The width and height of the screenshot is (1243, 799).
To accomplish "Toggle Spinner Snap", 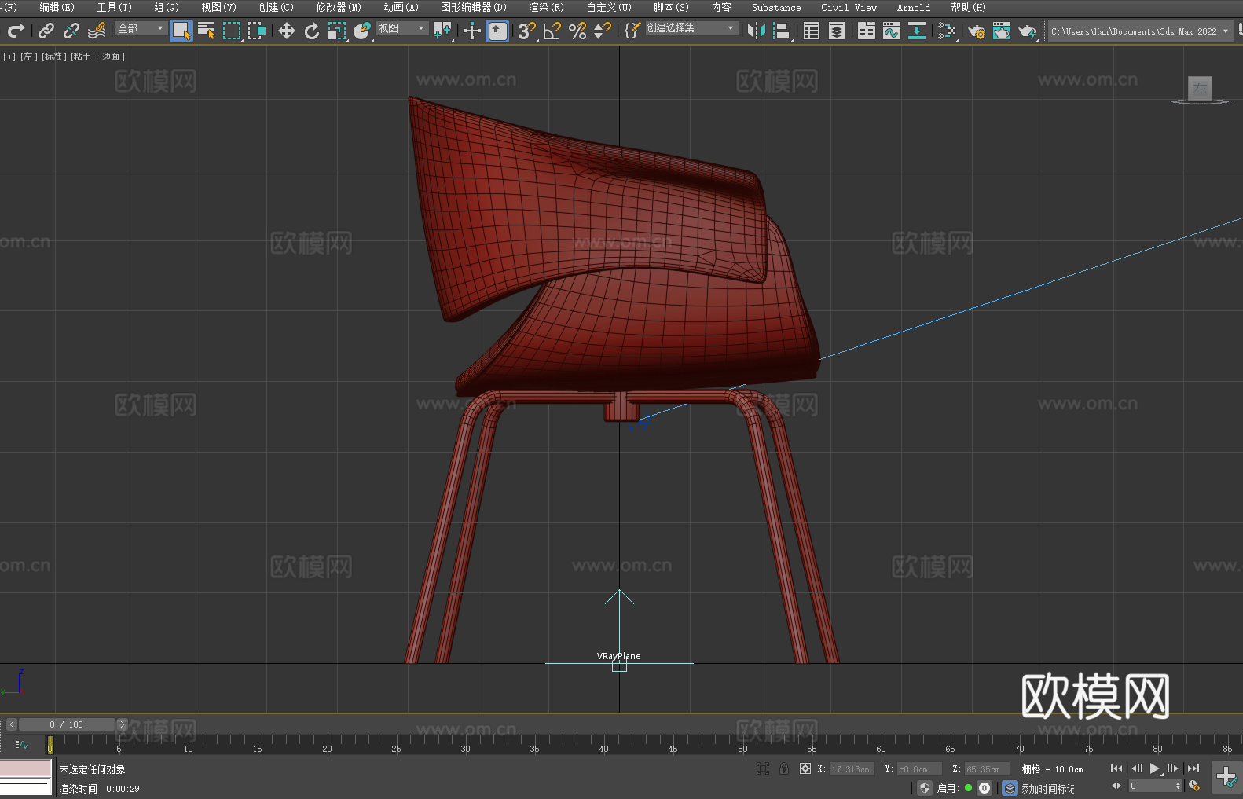I will (x=603, y=31).
